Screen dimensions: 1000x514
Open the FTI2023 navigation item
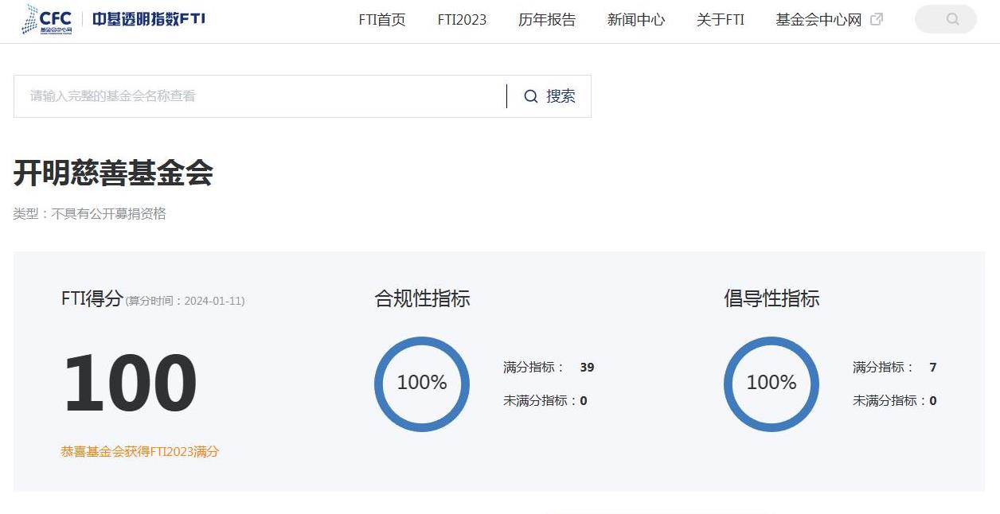(462, 20)
